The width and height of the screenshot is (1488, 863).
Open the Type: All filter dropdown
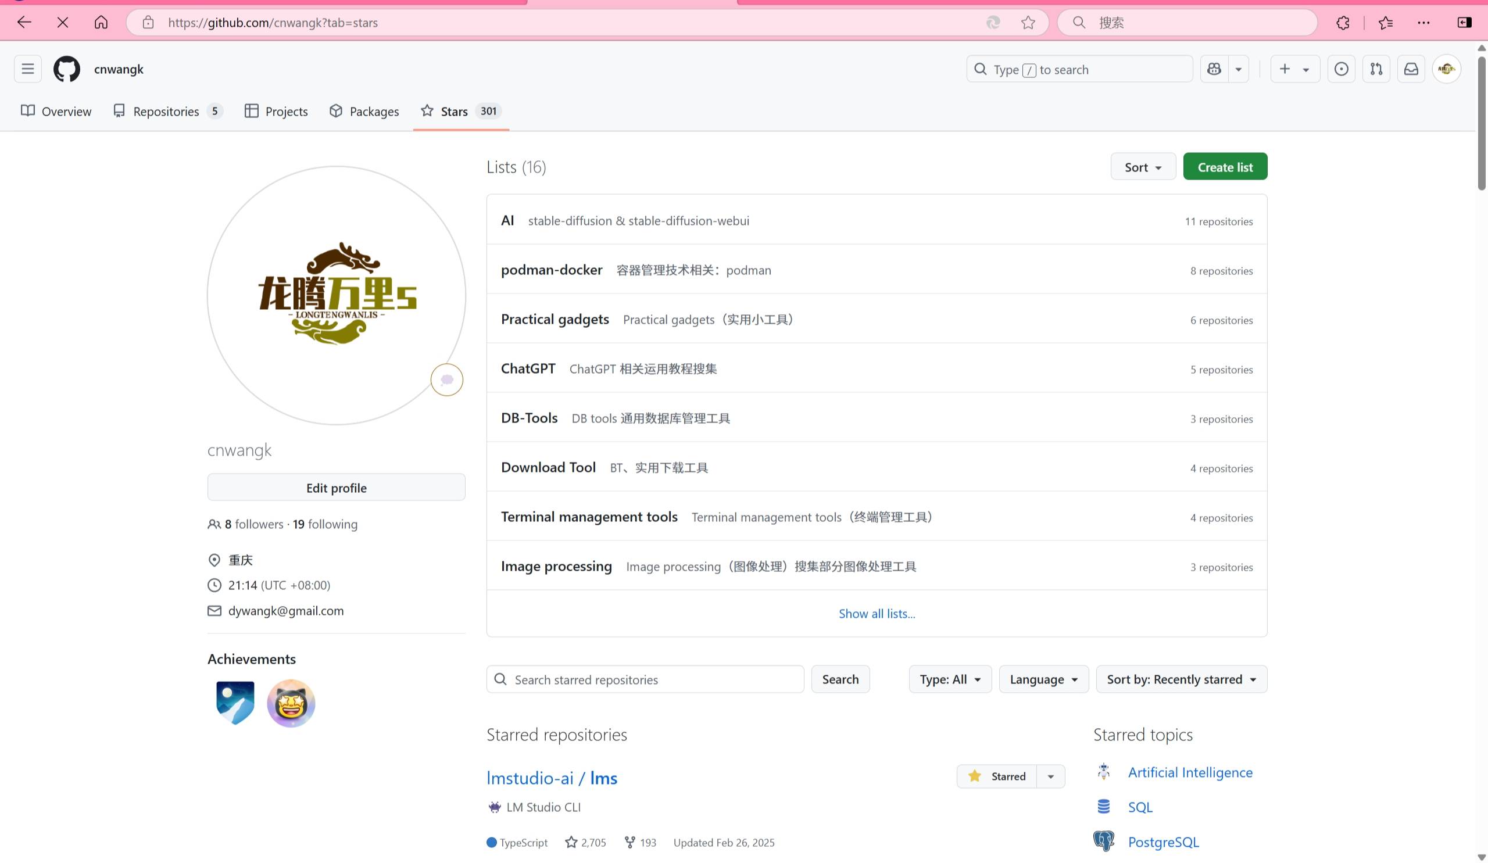(x=950, y=679)
